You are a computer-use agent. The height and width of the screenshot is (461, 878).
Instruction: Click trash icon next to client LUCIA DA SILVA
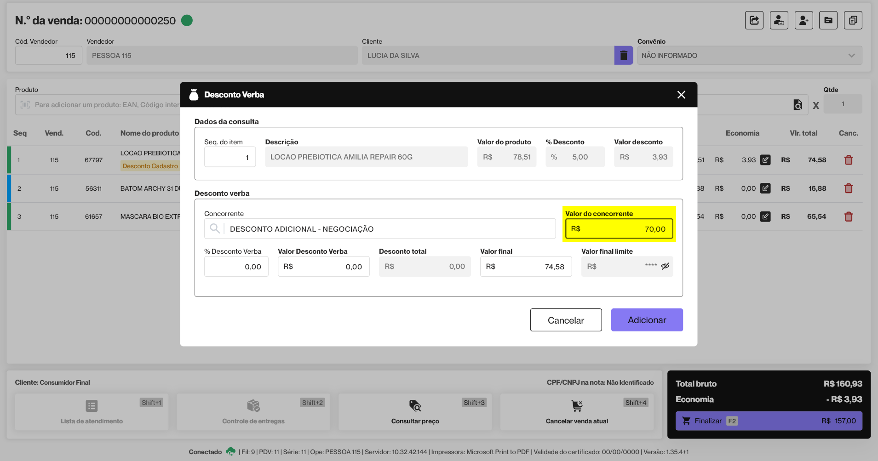pyautogui.click(x=623, y=56)
